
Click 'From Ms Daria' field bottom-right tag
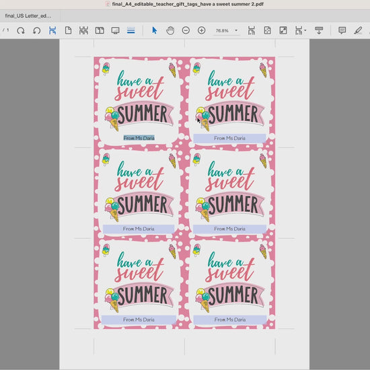click(230, 320)
